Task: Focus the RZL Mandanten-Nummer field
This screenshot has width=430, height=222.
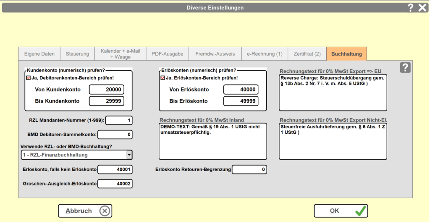Action: [x=119, y=121]
